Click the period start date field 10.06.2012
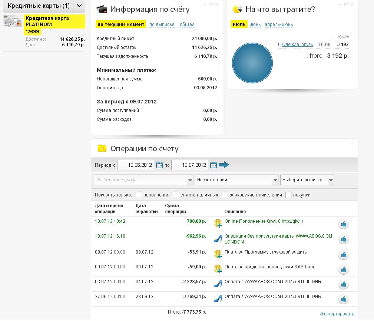Viewport: 374px width, 321px height. tap(136, 165)
